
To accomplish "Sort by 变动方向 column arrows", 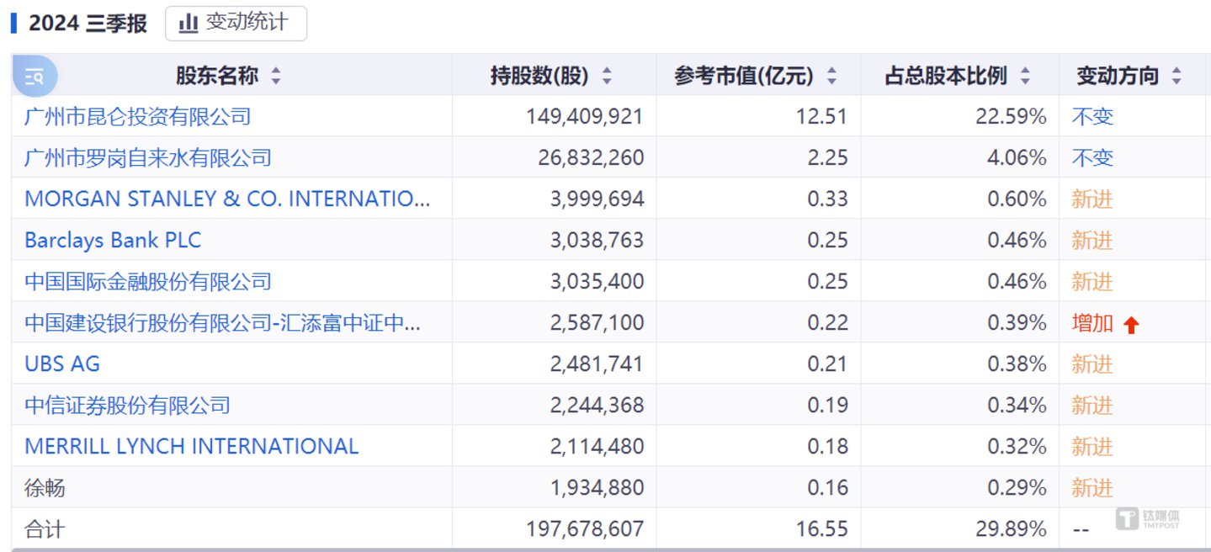I will tap(1176, 77).
